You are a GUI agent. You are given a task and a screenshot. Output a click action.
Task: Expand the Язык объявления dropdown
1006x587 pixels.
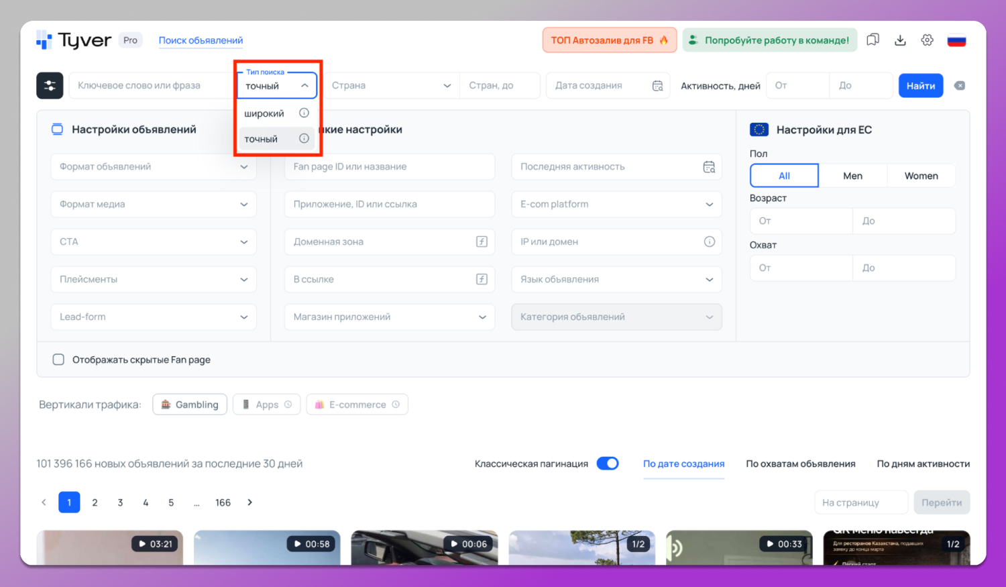click(x=616, y=279)
